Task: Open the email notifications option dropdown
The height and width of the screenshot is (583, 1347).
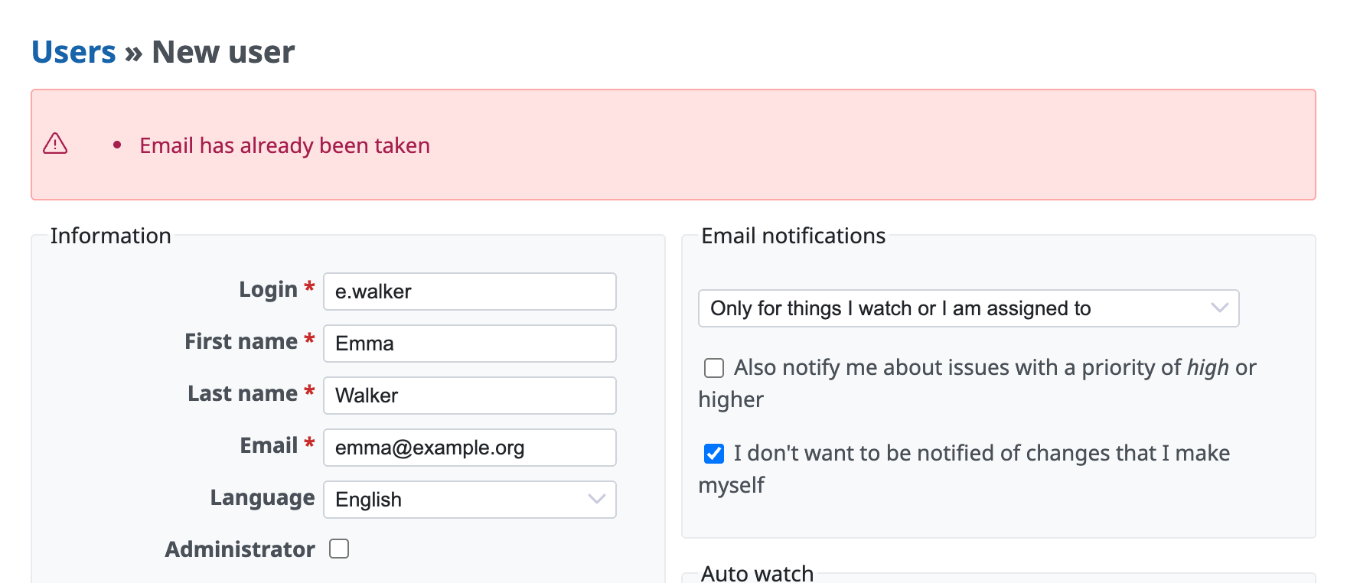Action: (x=968, y=308)
